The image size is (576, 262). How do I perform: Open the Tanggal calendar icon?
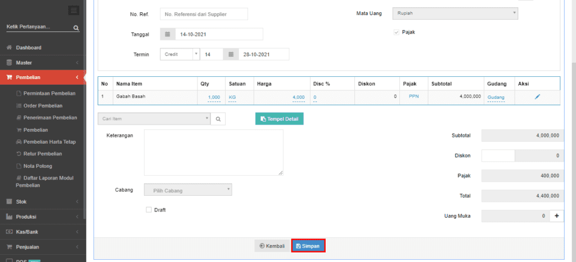(x=168, y=34)
